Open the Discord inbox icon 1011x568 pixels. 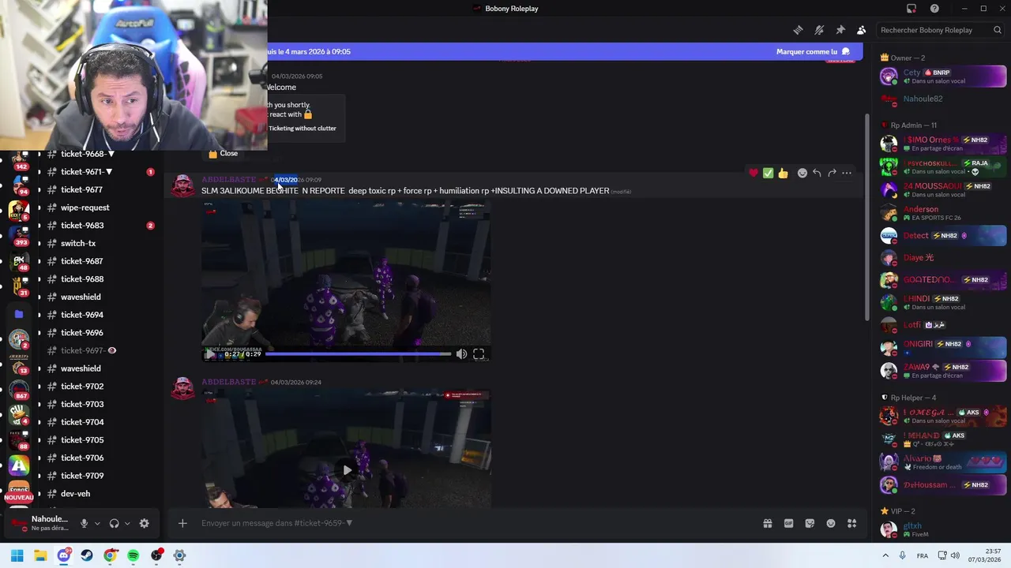click(911, 9)
